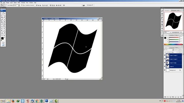
Task: Toggle lock transparent pixels in Layers
Action: point(168,52)
